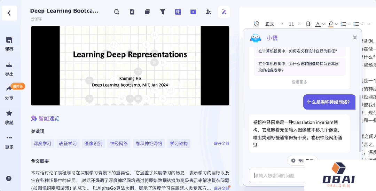Viewport: 376px width, 191px height.
Task: Open the speakers/people icon
Action: tap(209, 12)
